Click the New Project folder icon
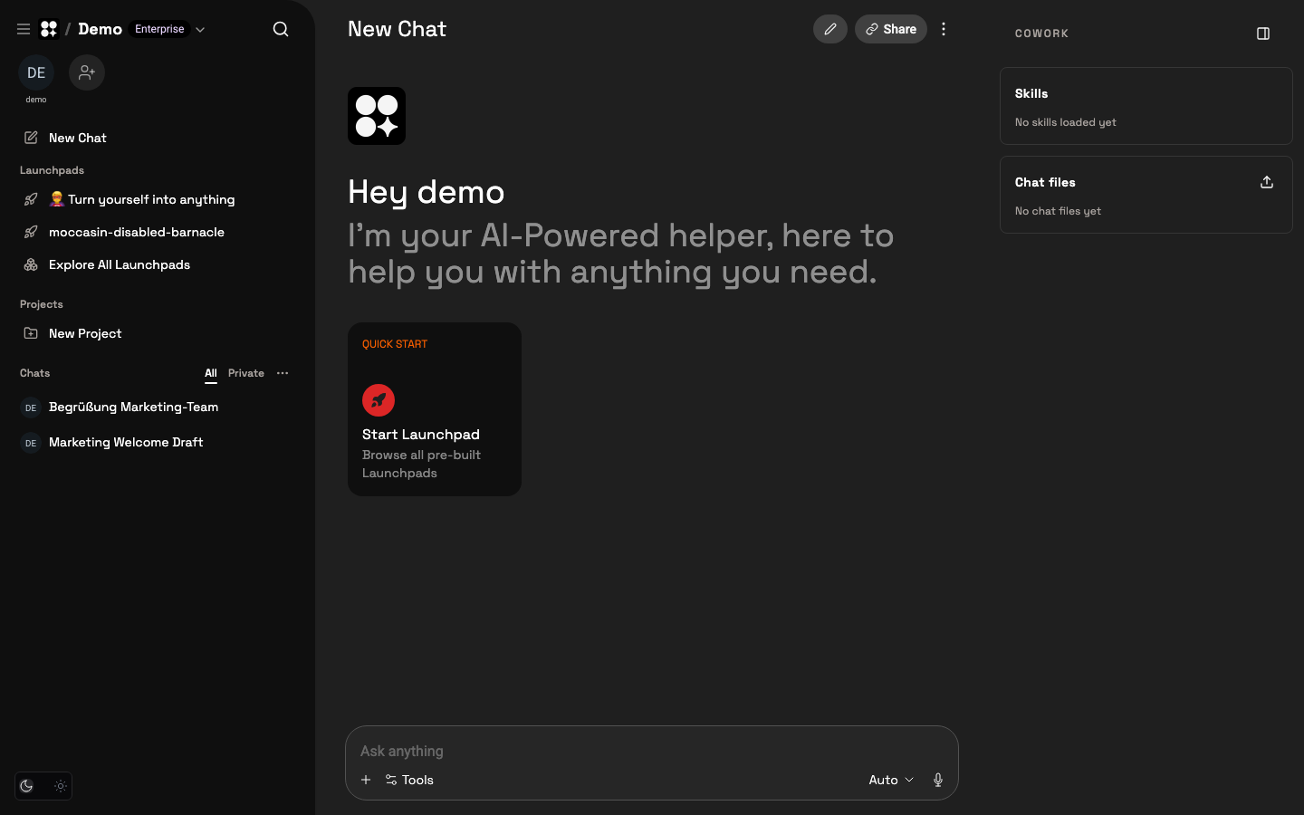The width and height of the screenshot is (1304, 815). 31,333
